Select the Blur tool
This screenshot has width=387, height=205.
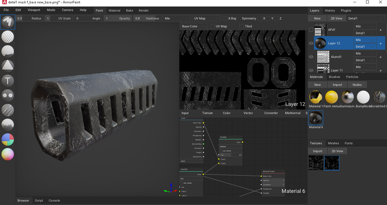coord(8,110)
